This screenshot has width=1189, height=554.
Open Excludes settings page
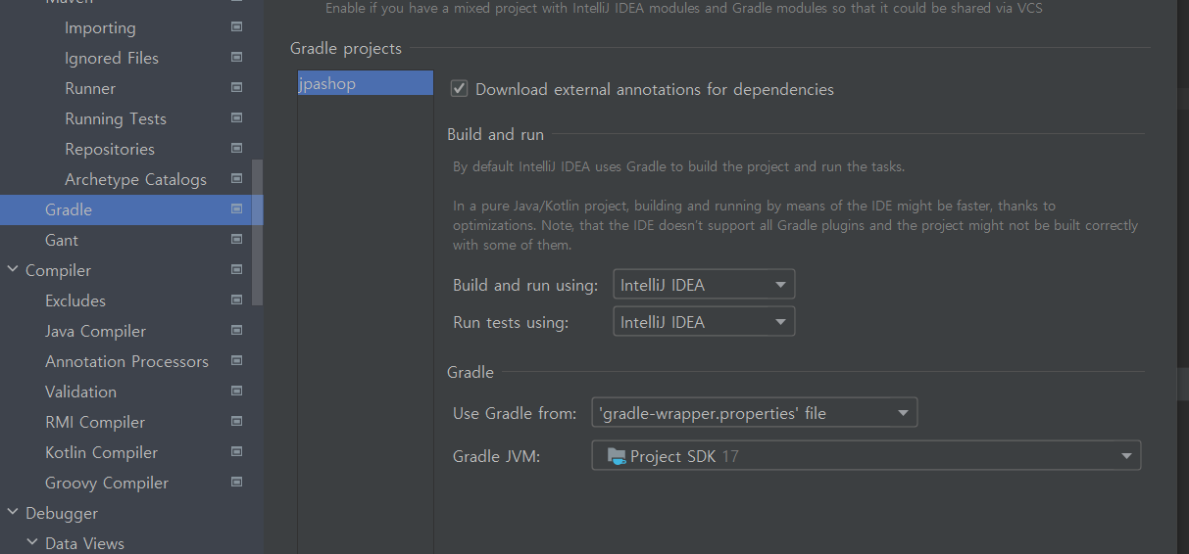click(x=75, y=300)
